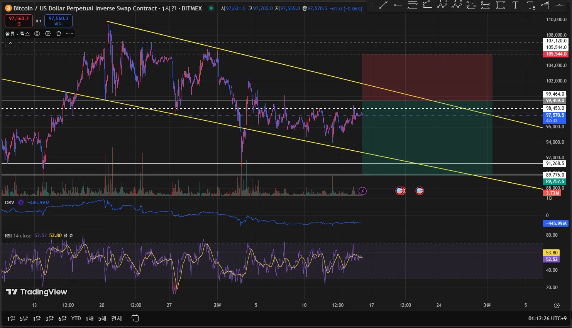Select the Elliott impulse wave 1-5 tool
This screenshot has height=328, width=572.
pyautogui.click(x=442, y=5)
